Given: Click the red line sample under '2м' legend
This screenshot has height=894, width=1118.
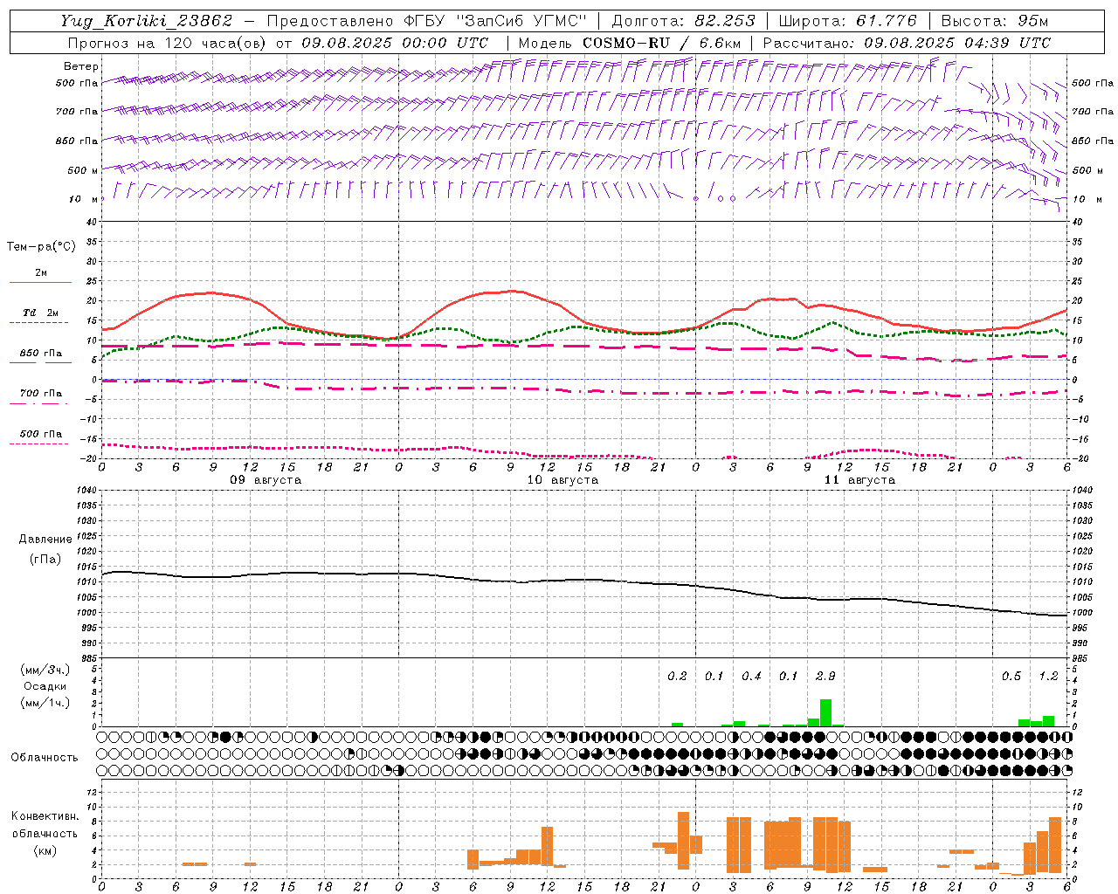Looking at the screenshot, I should [40, 283].
